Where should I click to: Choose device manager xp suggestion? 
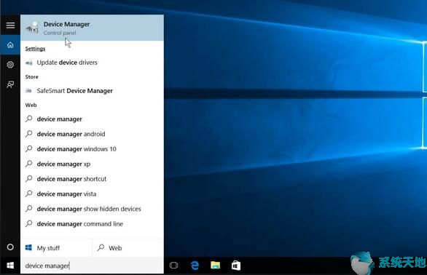92,164
